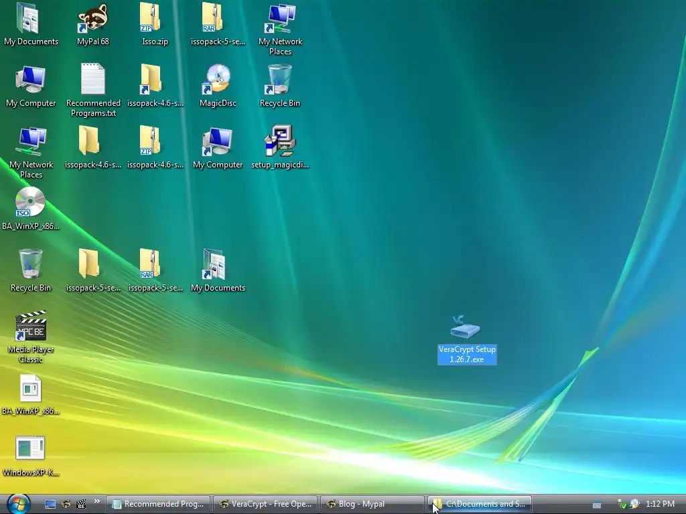Switch to Recommended Prog... taskbar window
The image size is (686, 514).
(x=158, y=504)
